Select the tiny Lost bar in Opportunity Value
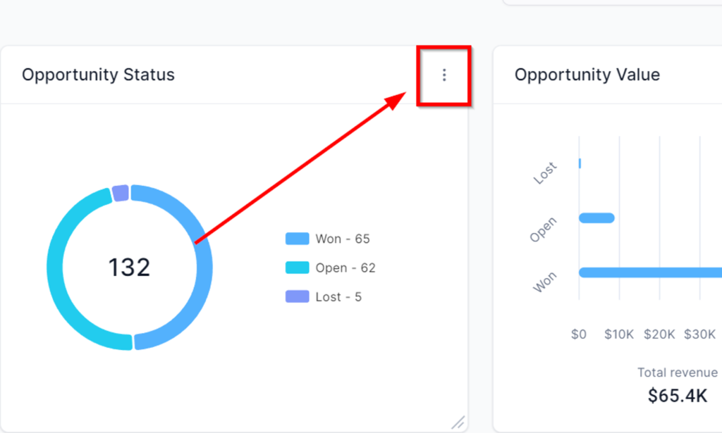The height and width of the screenshot is (433, 722). (x=580, y=163)
